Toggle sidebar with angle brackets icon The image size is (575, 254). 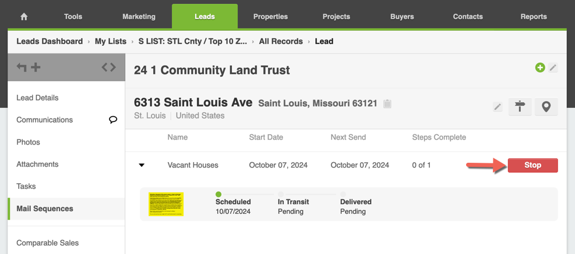(108, 67)
